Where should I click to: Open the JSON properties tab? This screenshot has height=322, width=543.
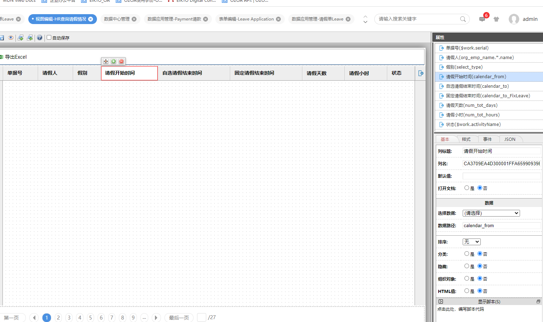(x=510, y=139)
